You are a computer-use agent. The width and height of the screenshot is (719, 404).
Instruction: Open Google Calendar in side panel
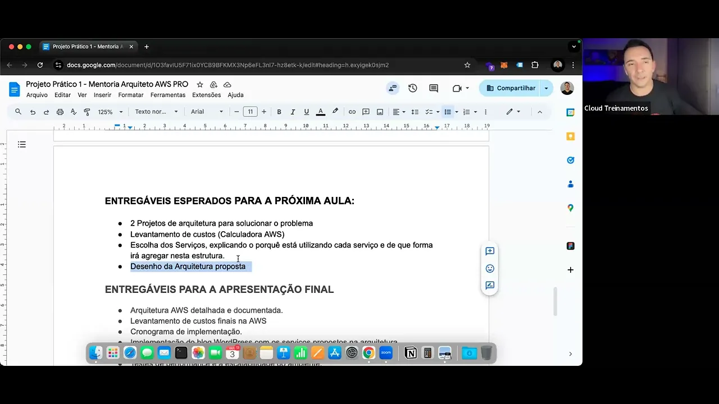(x=570, y=113)
